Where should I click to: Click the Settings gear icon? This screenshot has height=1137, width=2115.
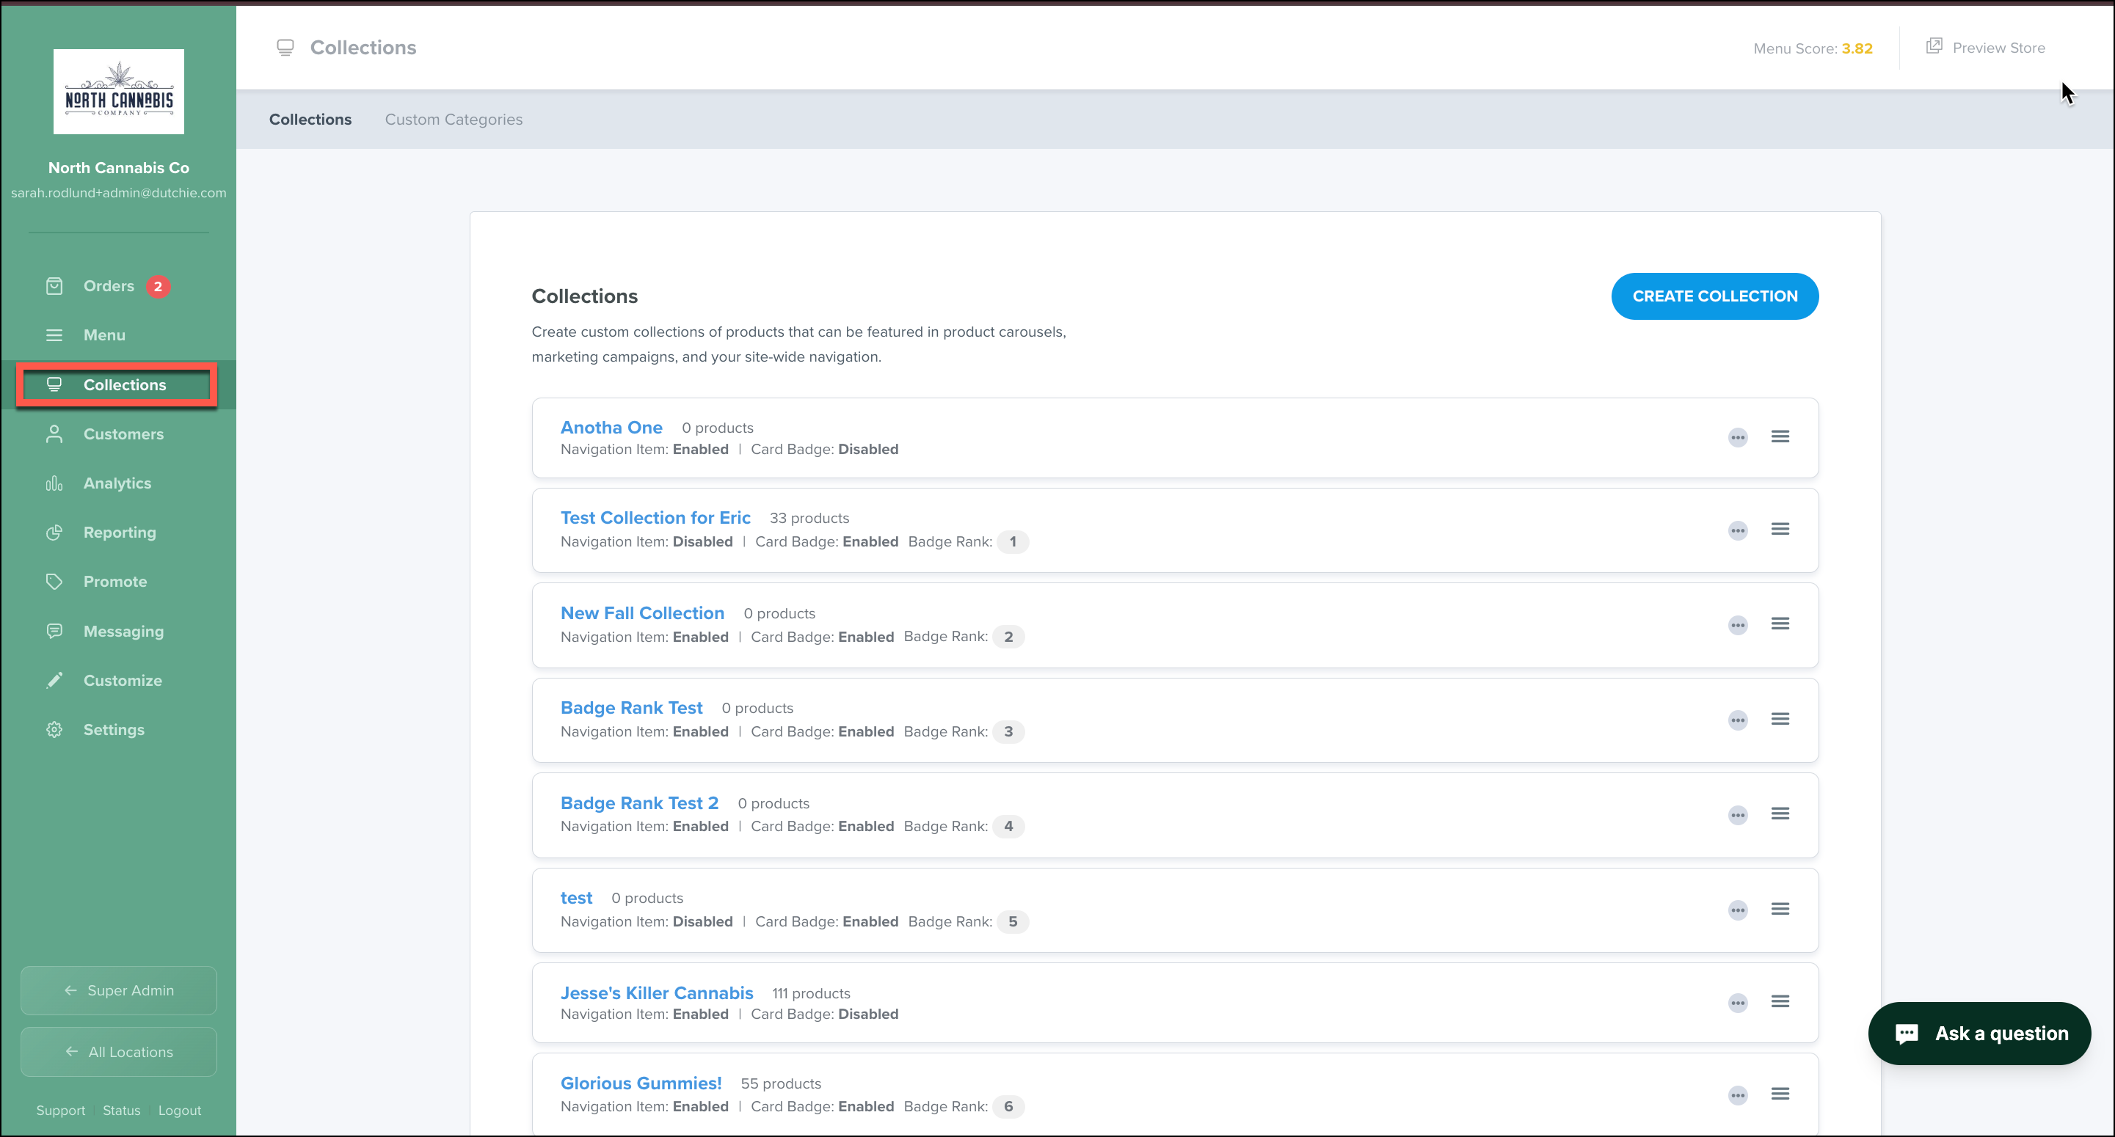(54, 730)
